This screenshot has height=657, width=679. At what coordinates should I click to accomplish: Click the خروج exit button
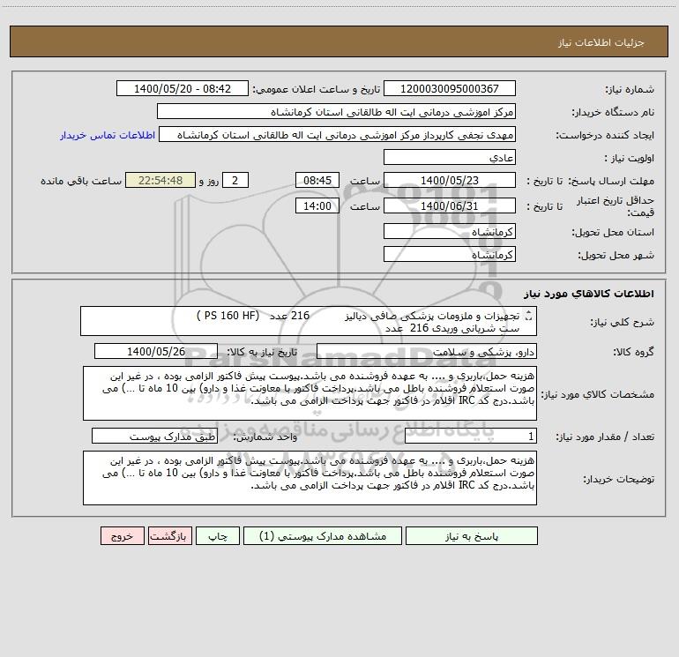click(x=122, y=535)
